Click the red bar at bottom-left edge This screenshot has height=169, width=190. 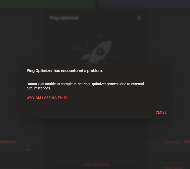(8, 142)
